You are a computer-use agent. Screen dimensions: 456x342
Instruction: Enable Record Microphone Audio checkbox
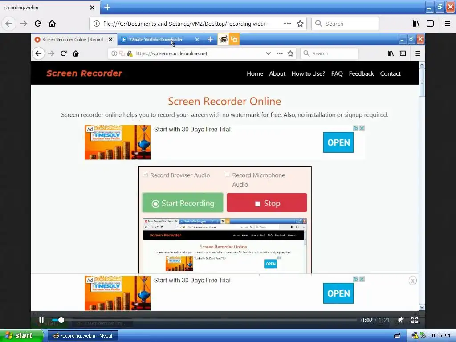point(228,175)
